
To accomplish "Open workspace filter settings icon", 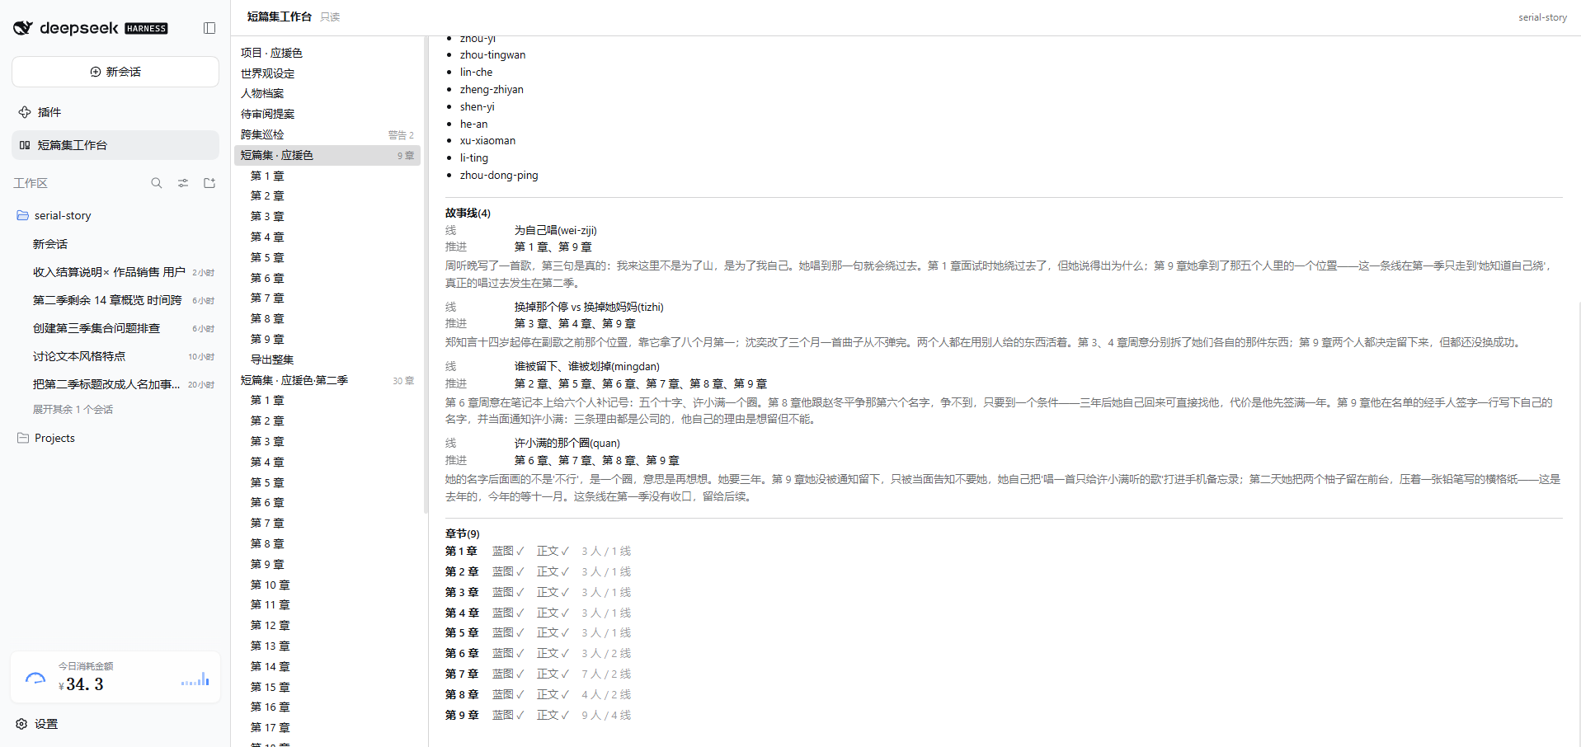I will pos(183,183).
